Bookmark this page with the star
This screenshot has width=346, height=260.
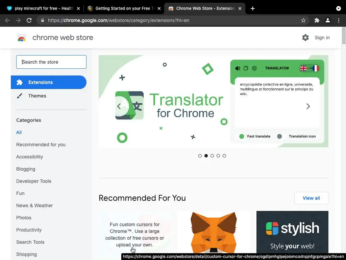point(303,20)
